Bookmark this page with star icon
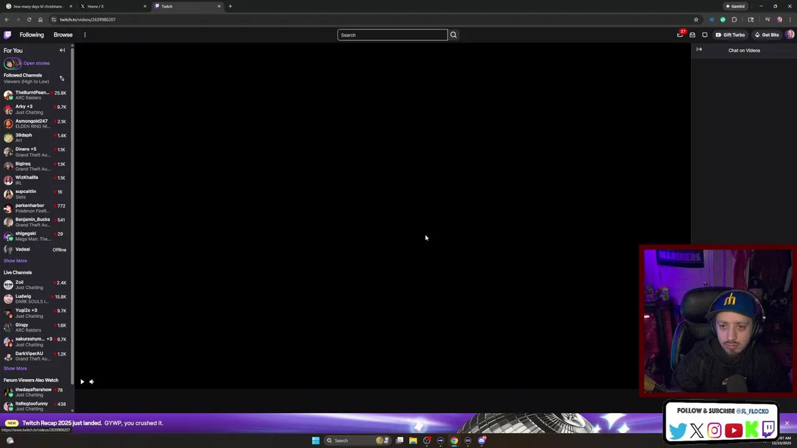797x448 pixels. (696, 19)
